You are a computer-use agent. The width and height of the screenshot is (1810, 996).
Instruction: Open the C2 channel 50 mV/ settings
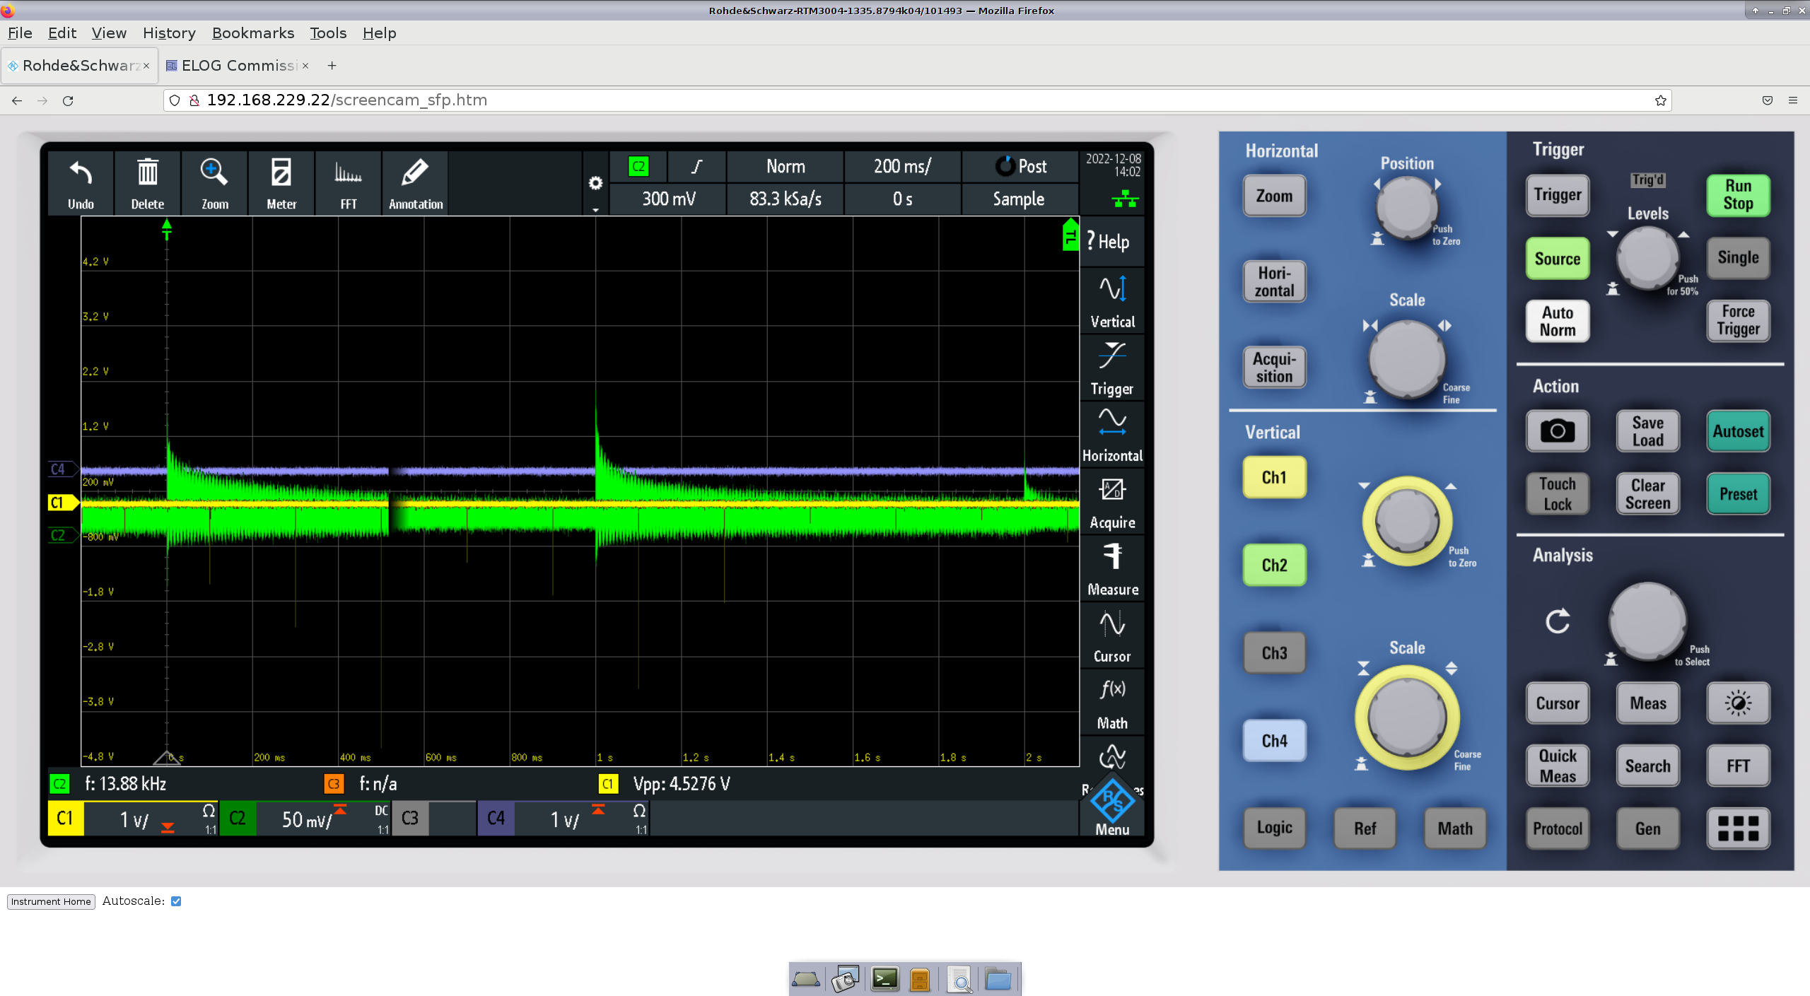coord(305,819)
